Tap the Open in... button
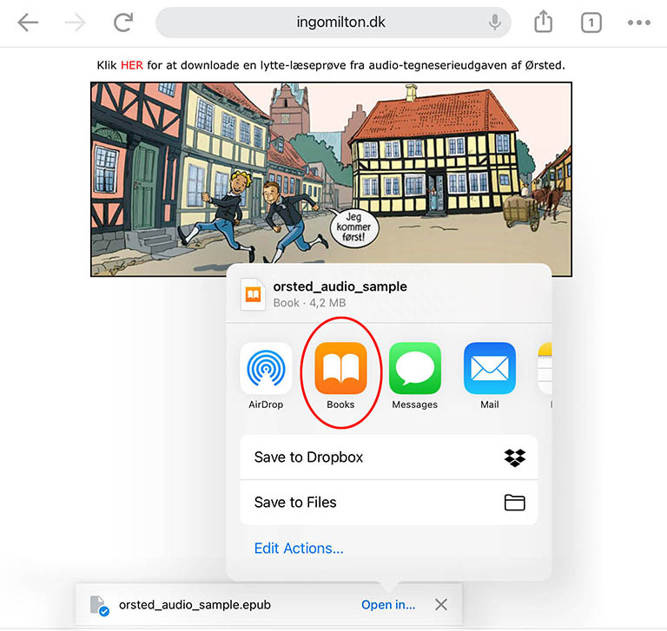The height and width of the screenshot is (631, 667). (388, 605)
